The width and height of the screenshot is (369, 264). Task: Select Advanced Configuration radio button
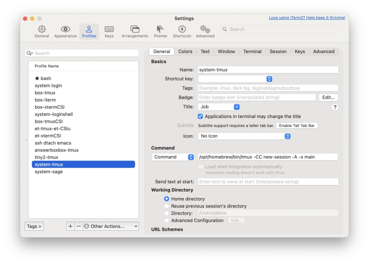[167, 221]
